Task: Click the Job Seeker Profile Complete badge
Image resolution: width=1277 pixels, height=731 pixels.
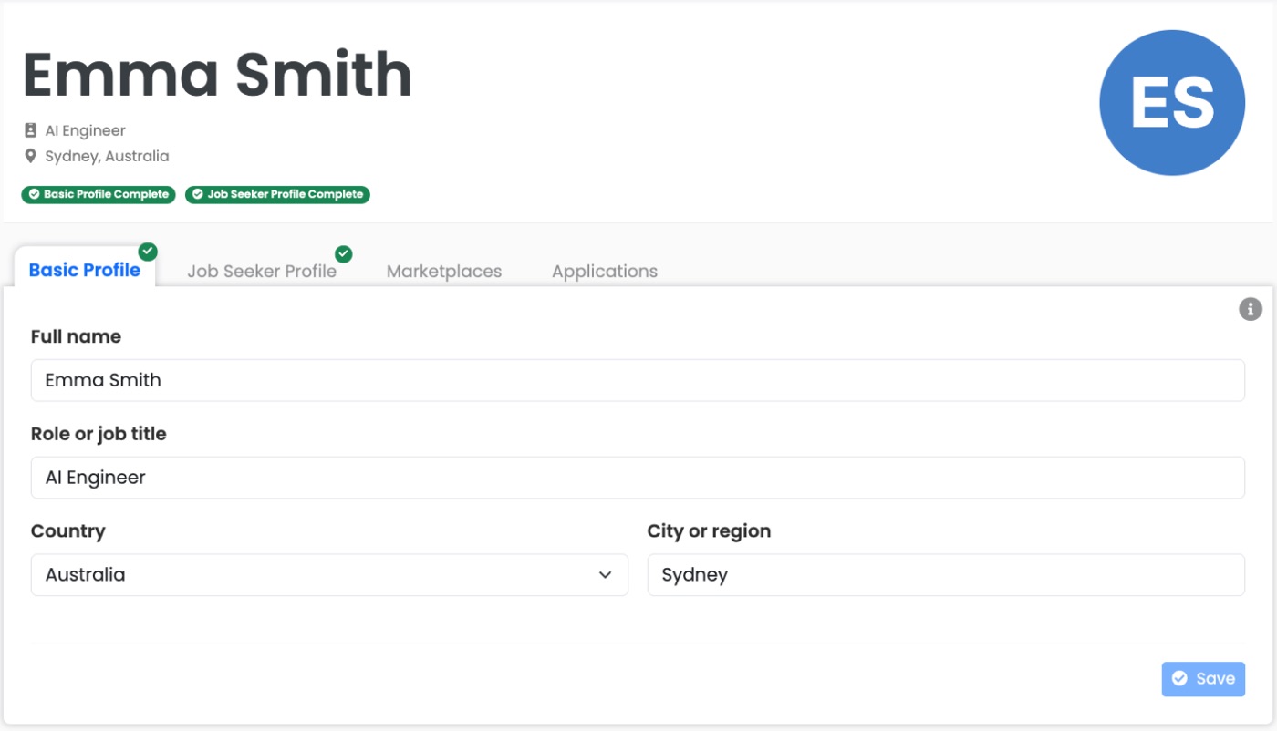Action: pos(277,194)
